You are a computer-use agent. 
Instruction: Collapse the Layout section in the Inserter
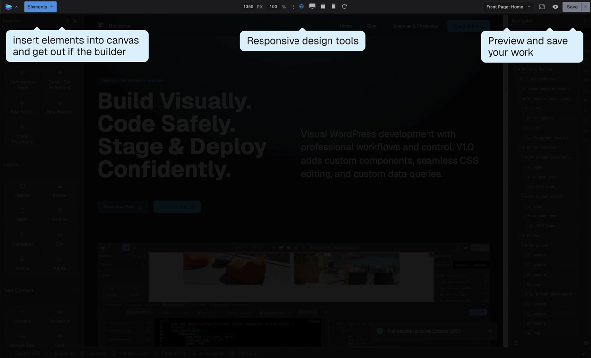74,164
